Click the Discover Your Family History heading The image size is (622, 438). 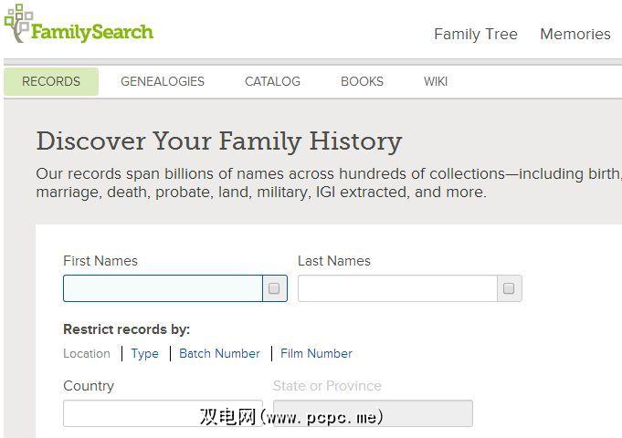pos(219,141)
